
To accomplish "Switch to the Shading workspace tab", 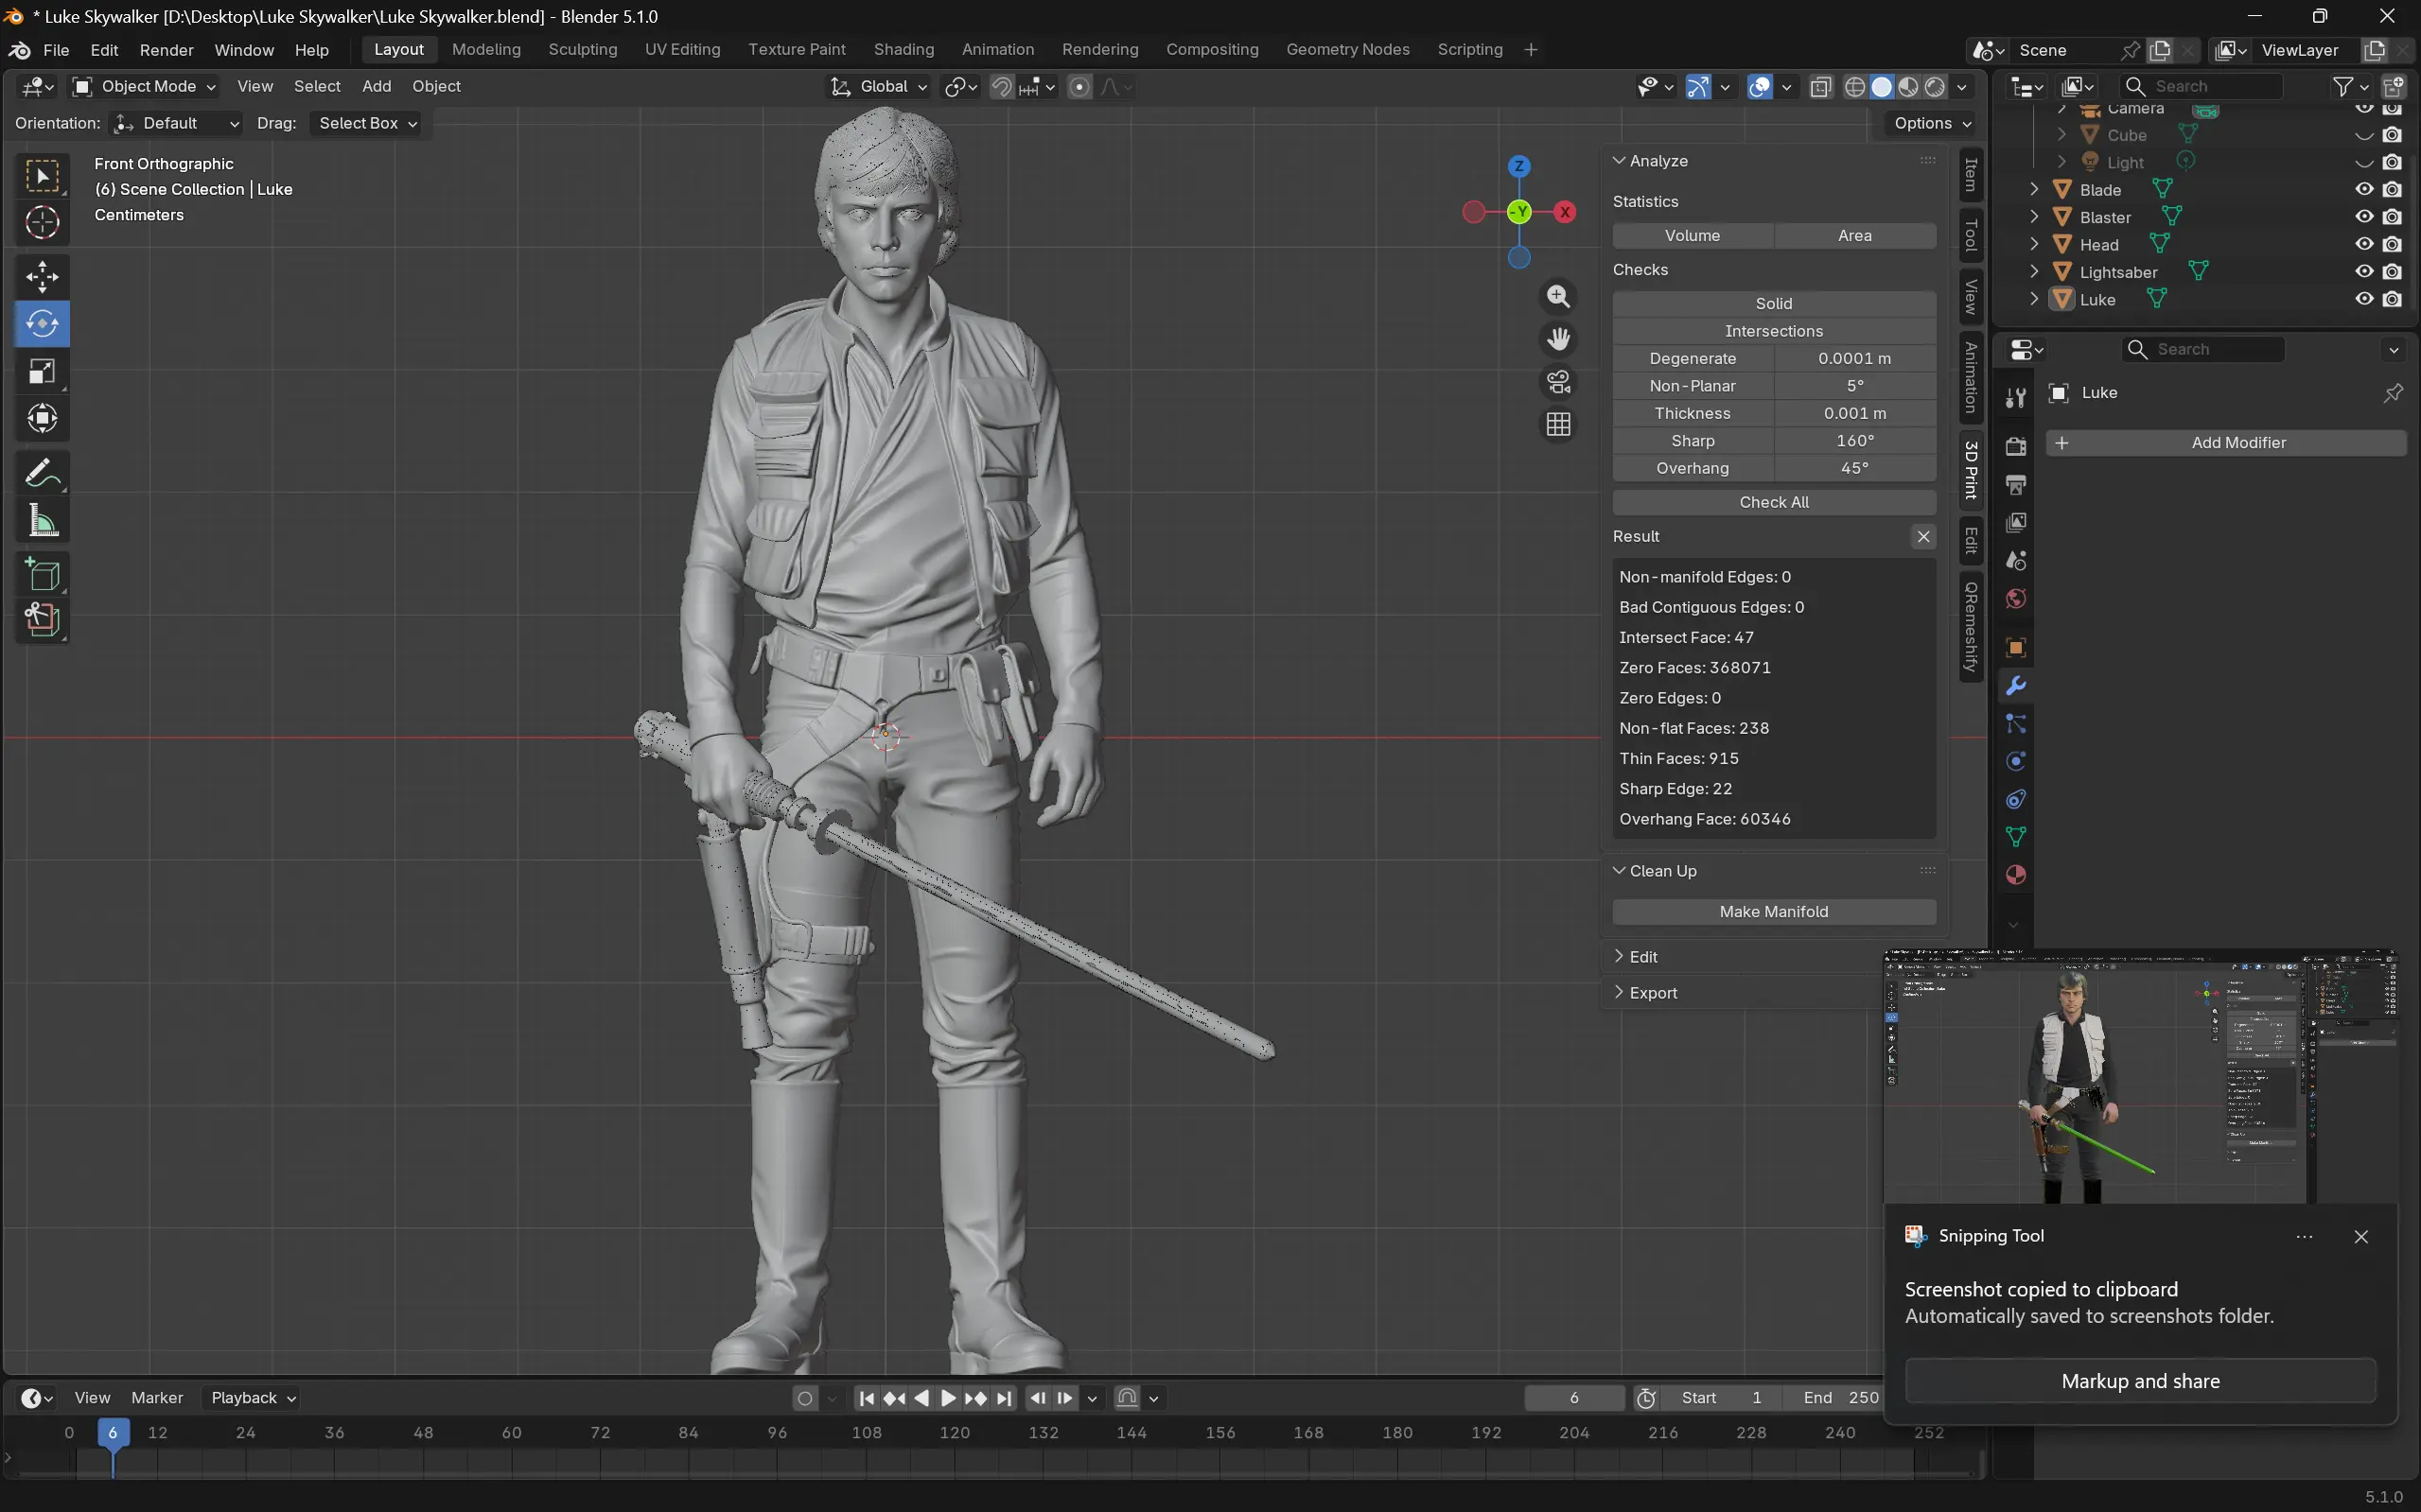I will pos(903,50).
